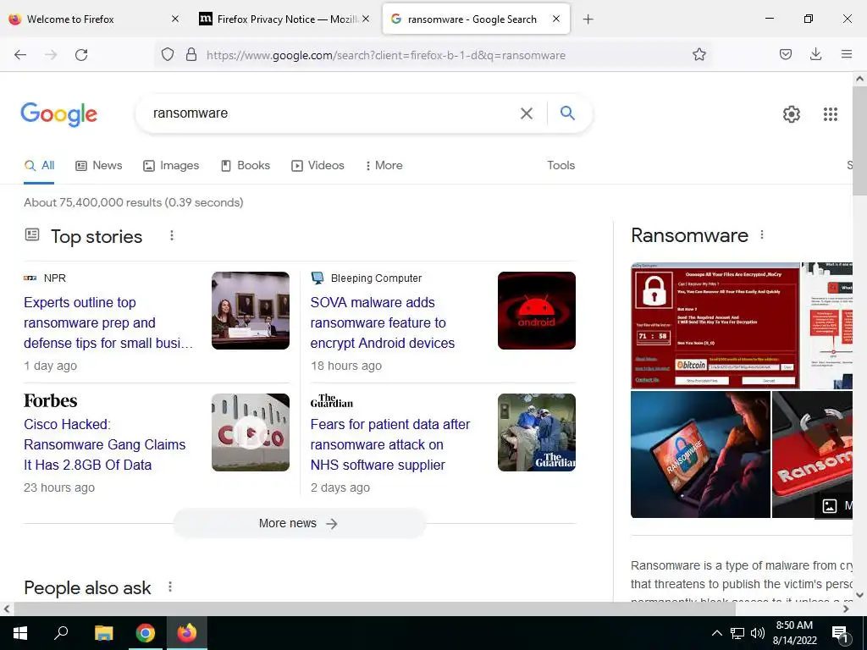
Task: Close the ransomware Google Search tab
Action: coord(556,19)
